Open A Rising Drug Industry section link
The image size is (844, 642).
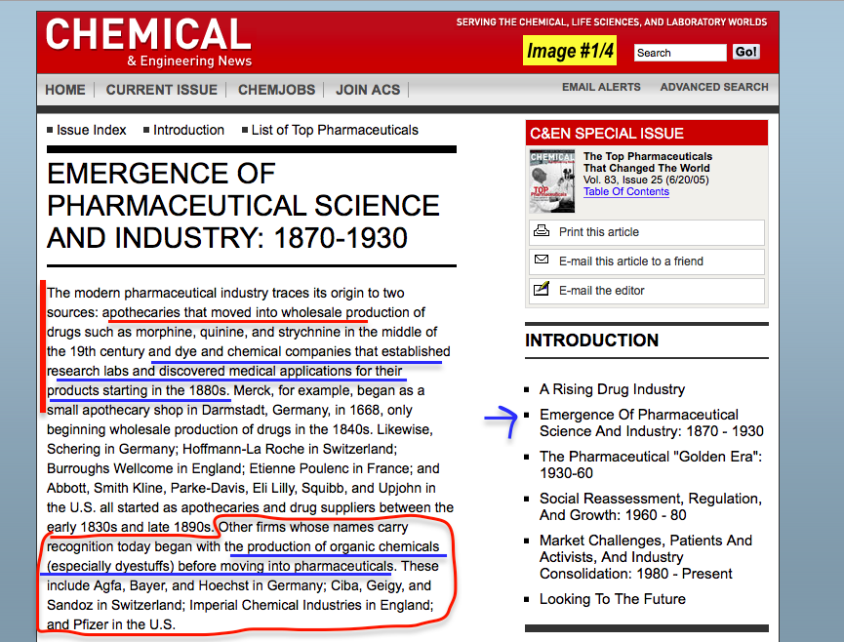point(612,389)
